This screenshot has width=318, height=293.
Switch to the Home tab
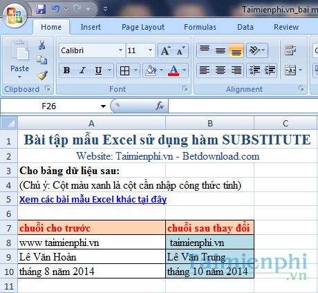coord(51,27)
